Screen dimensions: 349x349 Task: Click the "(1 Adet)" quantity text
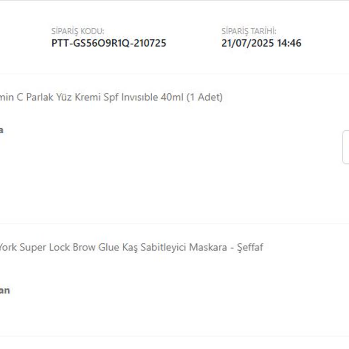[x=204, y=97]
